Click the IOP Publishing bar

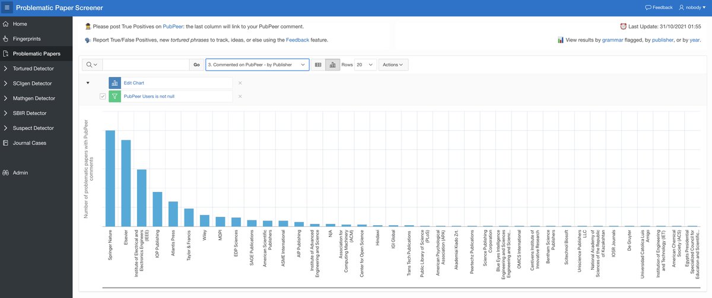[x=157, y=209]
